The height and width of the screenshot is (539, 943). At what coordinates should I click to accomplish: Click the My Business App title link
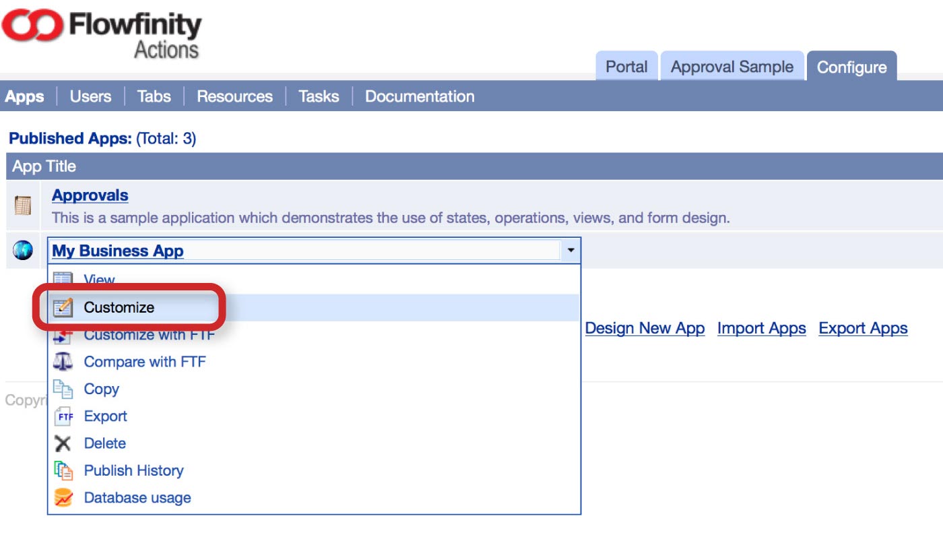[118, 251]
